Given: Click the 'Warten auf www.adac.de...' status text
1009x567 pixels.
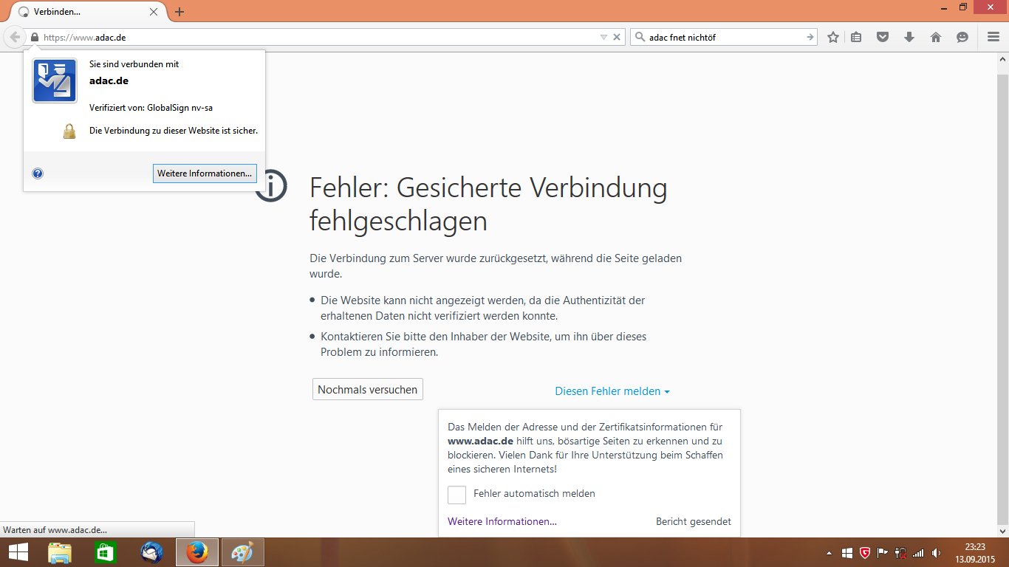Looking at the screenshot, I should pos(55,529).
